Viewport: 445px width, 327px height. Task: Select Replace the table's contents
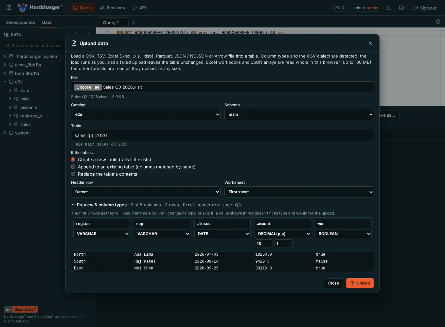73,174
